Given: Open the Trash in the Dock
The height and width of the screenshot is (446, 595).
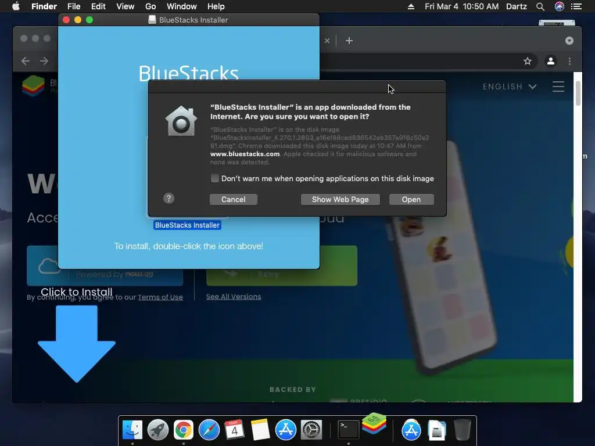Looking at the screenshot, I should (462, 430).
